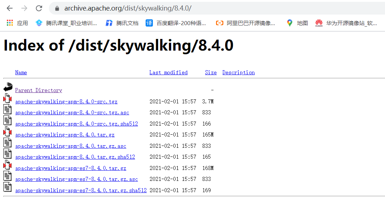Click the document icon beside apm-8.4.0.tar.gz.asc
Viewport: 385px width, 210px height.
(x=7, y=142)
